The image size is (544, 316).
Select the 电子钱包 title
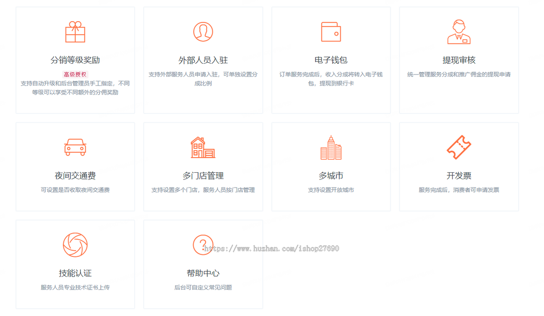point(331,60)
